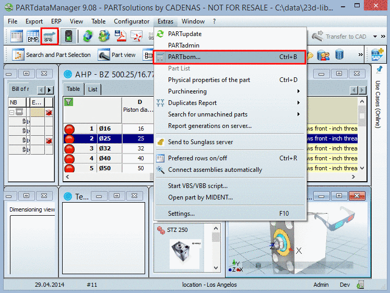Click the Transfer to CAD bolt icon

click(317, 36)
